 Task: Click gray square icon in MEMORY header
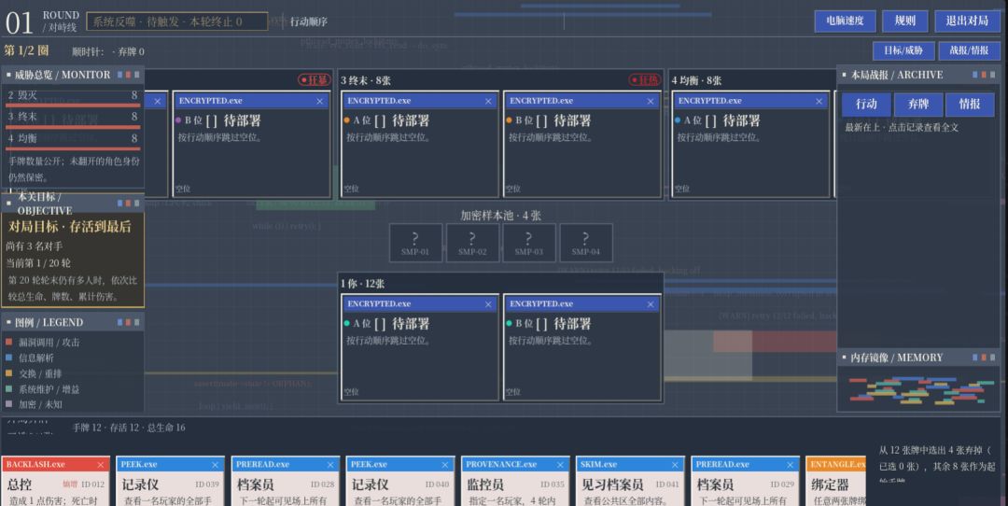992,357
